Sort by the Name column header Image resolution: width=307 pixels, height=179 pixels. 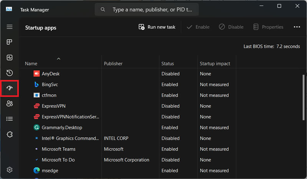coord(31,64)
